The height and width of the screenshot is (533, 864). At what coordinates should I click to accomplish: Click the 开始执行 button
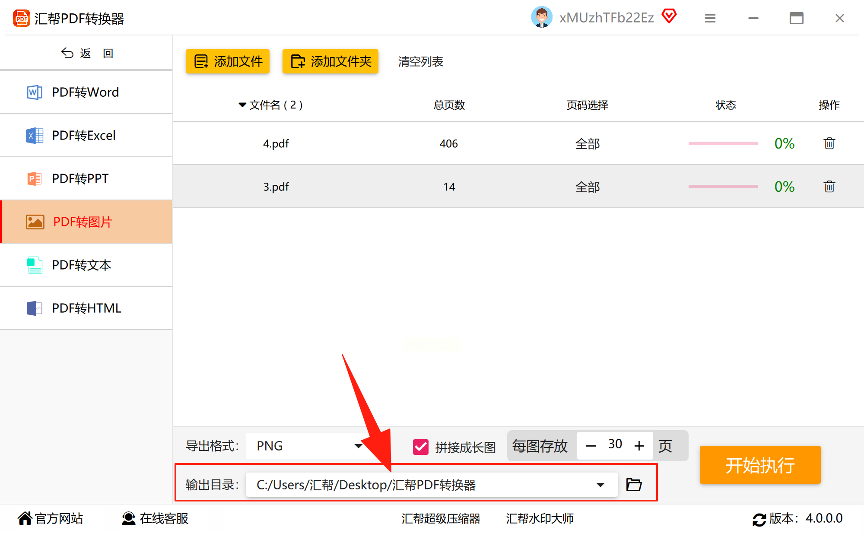(x=760, y=465)
